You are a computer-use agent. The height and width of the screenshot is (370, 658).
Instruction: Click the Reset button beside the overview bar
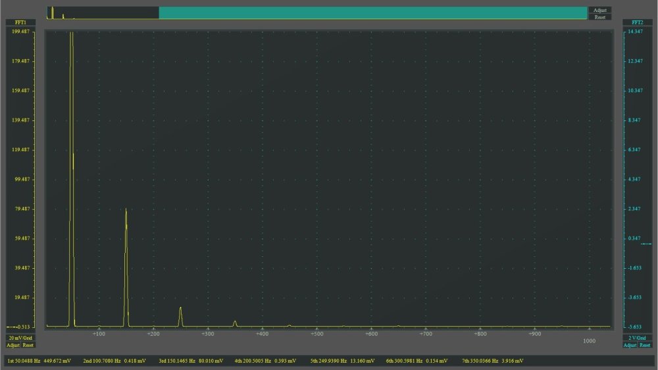[x=599, y=17]
